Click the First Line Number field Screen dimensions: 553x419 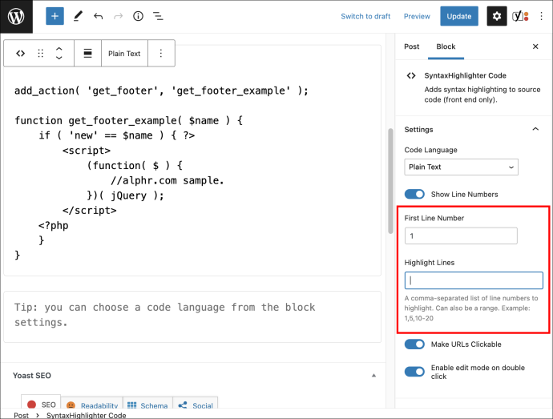(x=461, y=236)
